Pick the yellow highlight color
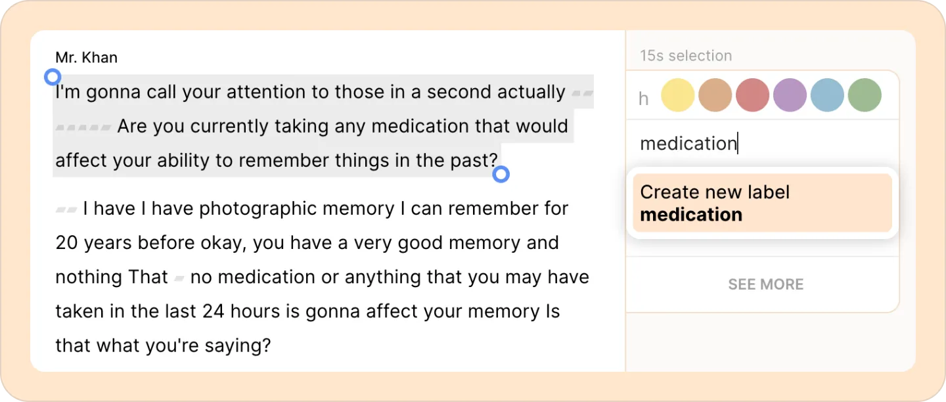The height and width of the screenshot is (402, 946). pos(677,95)
